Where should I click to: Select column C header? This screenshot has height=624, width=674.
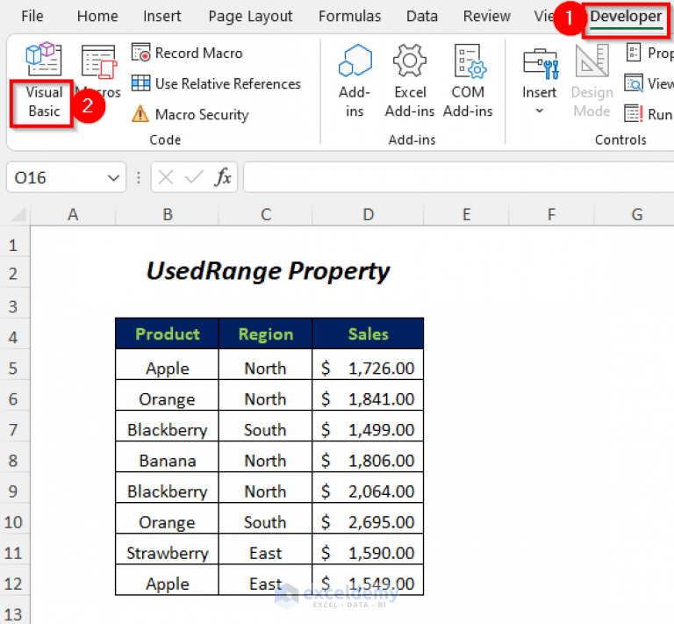(x=266, y=214)
